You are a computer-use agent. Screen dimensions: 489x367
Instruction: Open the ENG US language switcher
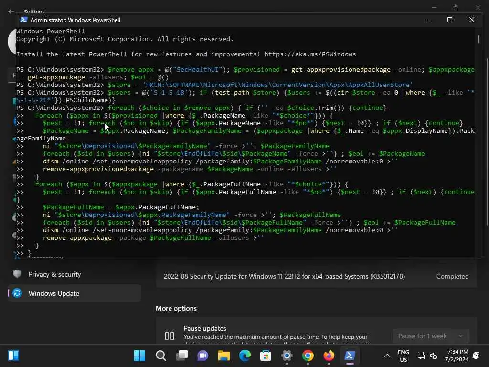pyautogui.click(x=403, y=356)
